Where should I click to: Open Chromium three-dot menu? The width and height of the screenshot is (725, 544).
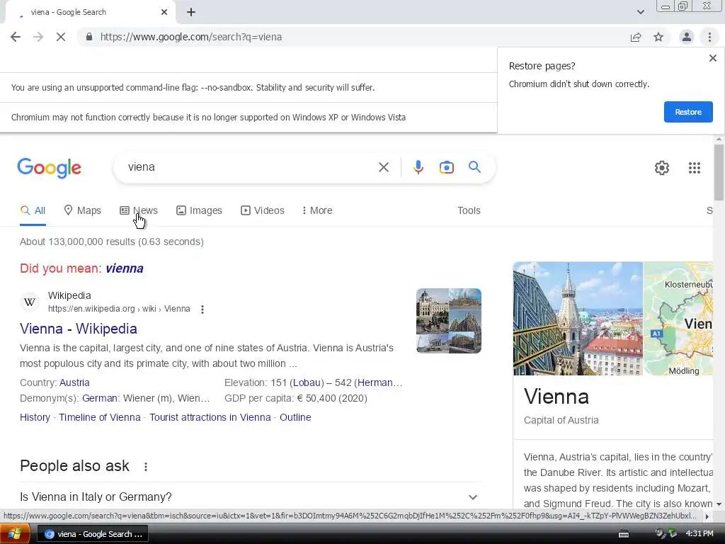709,37
